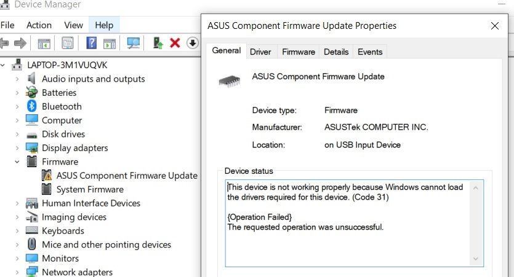
Task: Click the Monitors category icon
Action: [x=32, y=259]
